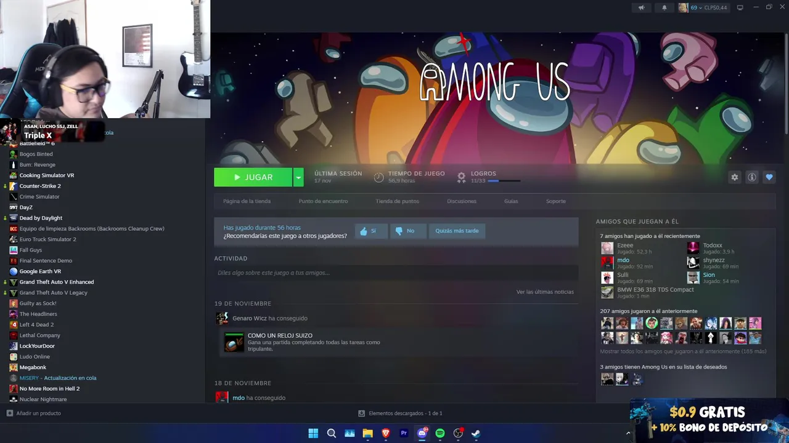
Task: Open Soporte tab
Action: 555,201
